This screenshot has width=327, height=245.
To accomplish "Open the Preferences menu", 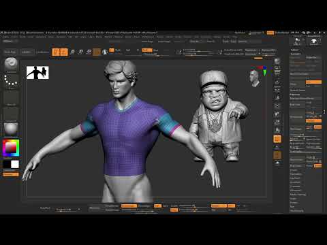I will point(148,37).
